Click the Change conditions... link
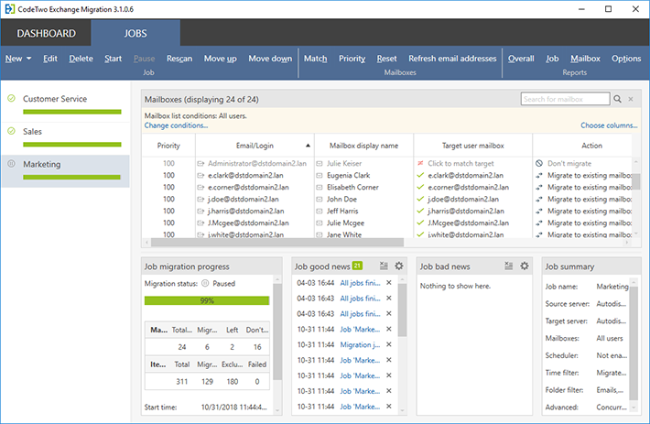The width and height of the screenshot is (650, 424). point(176,125)
